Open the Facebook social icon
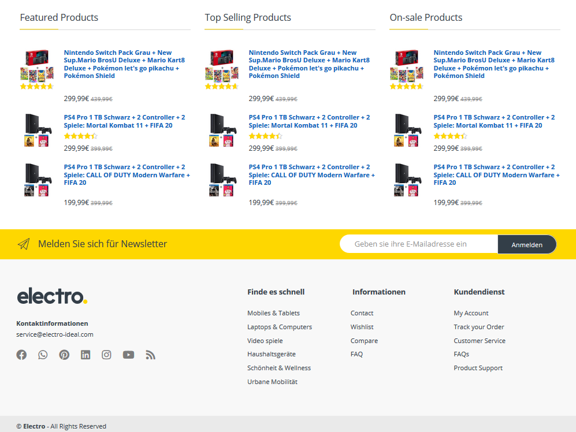 [x=22, y=355]
